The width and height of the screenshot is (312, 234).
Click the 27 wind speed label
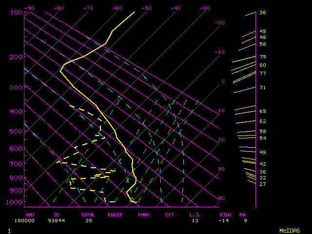(263, 184)
